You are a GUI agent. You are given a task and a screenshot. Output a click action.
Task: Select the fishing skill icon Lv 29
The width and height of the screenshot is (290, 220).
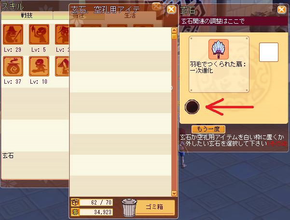[13, 34]
